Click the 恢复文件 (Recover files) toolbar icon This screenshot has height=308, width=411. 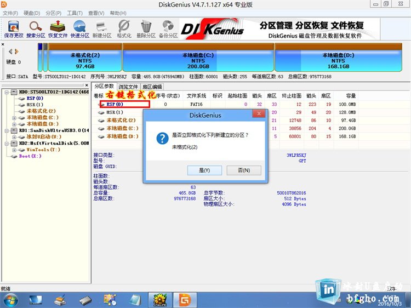58,29
